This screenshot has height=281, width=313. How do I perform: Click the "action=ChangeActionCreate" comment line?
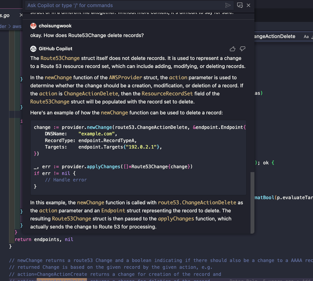(x=115, y=274)
